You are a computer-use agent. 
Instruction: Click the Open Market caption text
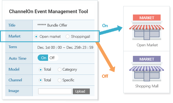tap(147, 45)
